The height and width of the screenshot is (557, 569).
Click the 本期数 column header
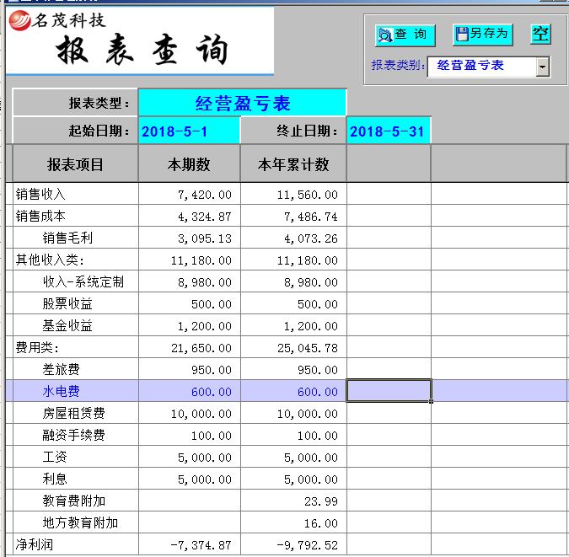[x=189, y=164]
